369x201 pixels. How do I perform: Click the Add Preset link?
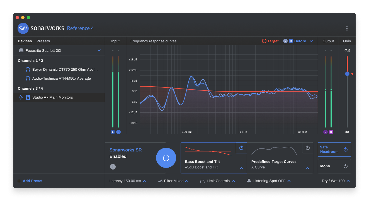click(x=30, y=181)
